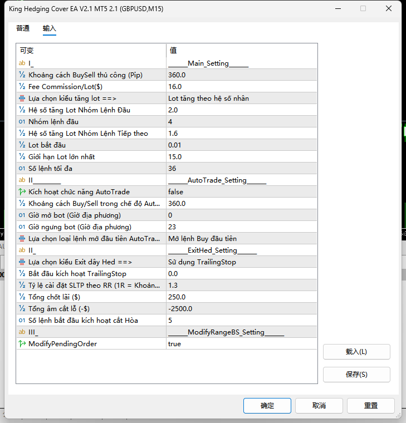Click the 取消 button
This screenshot has width=406, height=423.
(319, 405)
